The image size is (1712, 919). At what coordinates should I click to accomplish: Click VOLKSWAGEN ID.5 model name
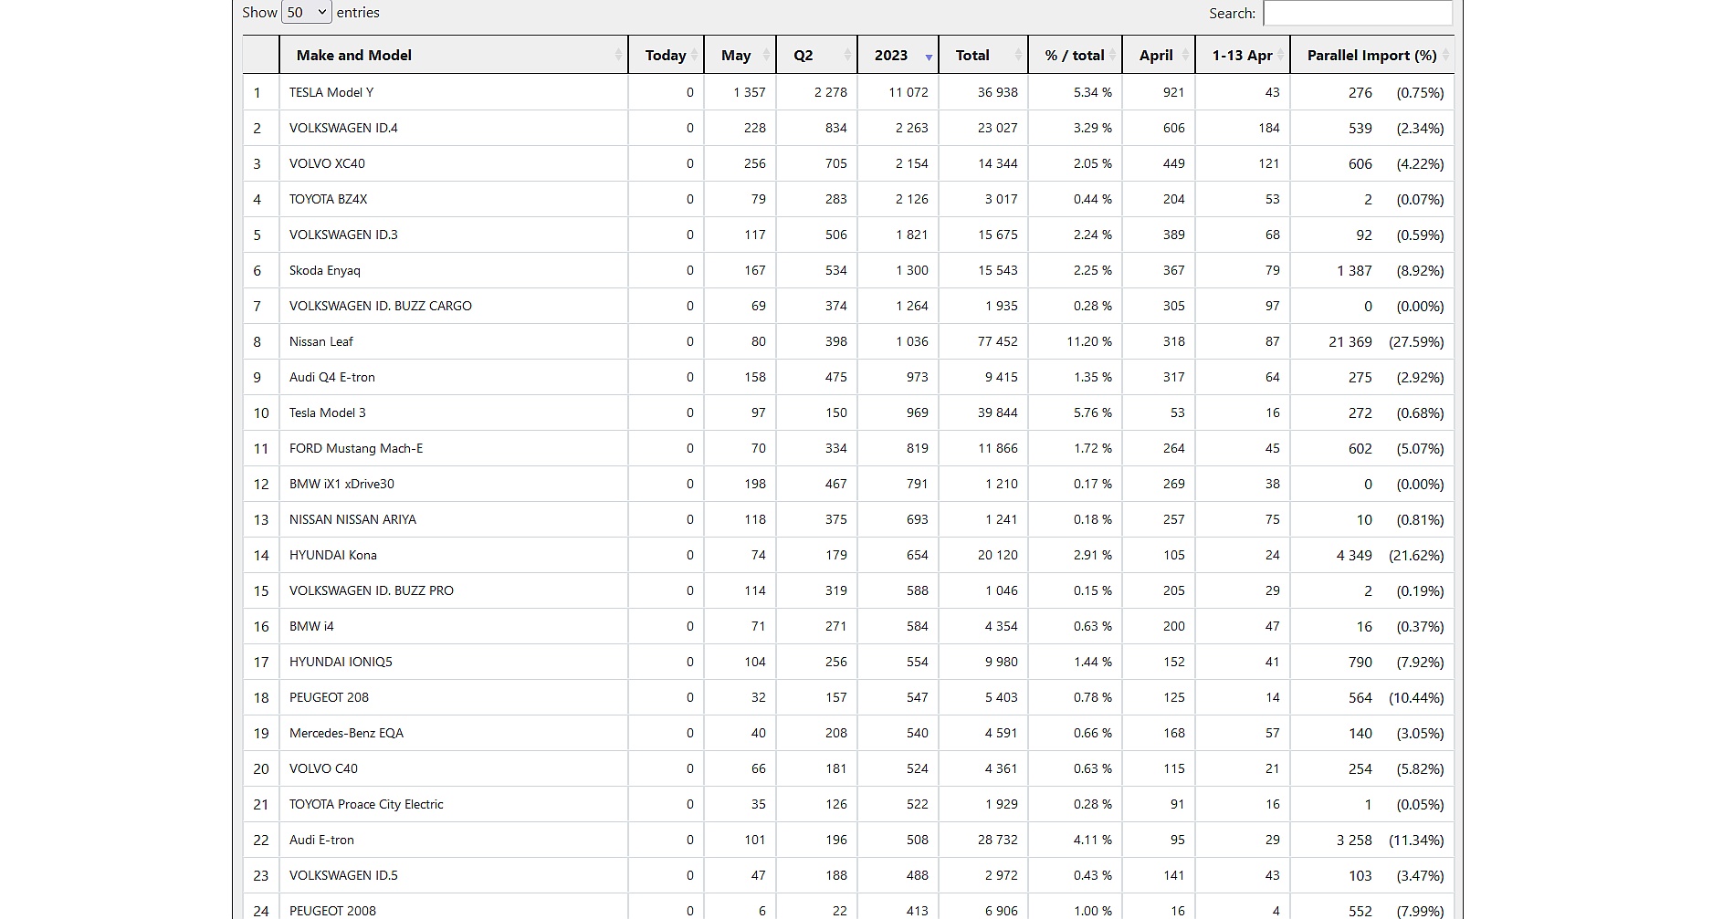[x=343, y=875]
